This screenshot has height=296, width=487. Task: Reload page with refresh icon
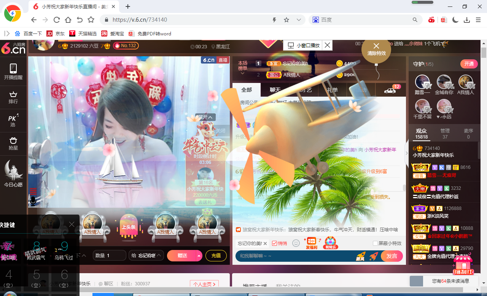[x=57, y=20]
